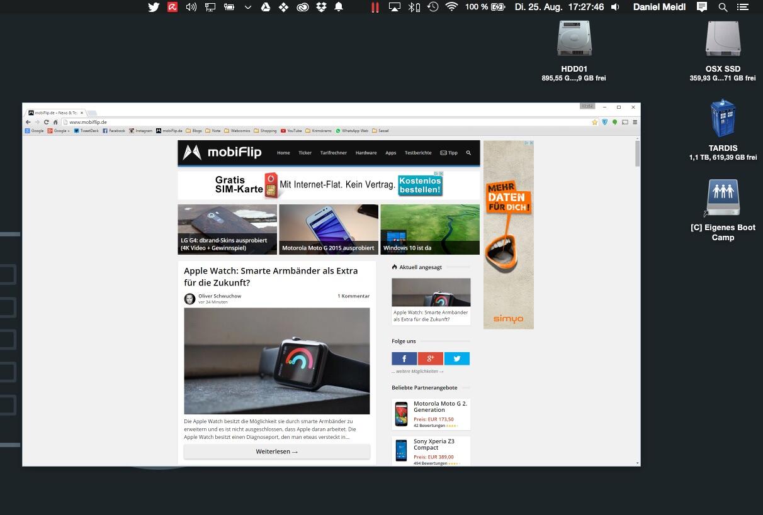Open the Windows 10 ist da tile

(x=430, y=230)
